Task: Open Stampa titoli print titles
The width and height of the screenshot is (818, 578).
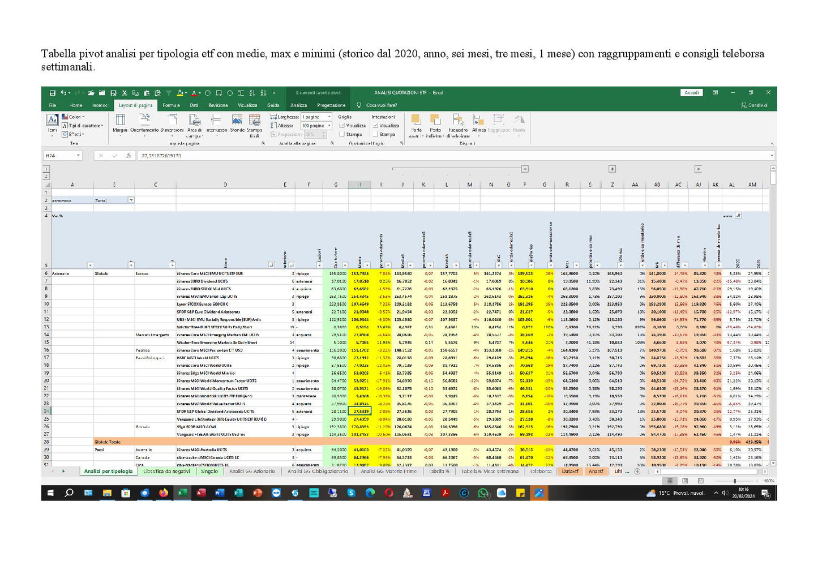Action: [x=255, y=126]
